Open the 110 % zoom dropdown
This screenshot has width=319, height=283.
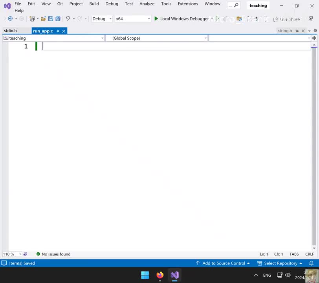coord(12,254)
